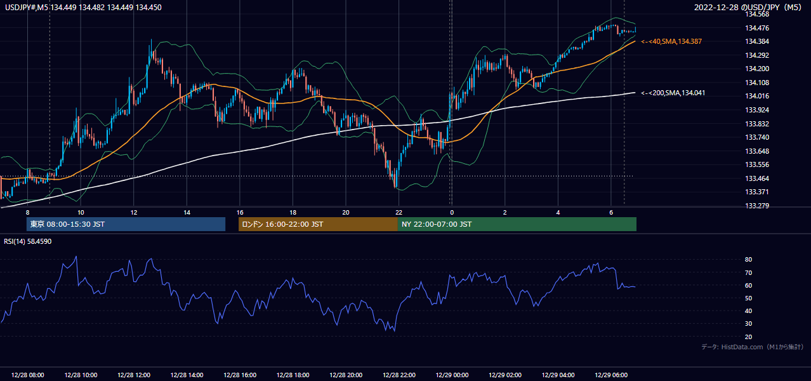Select the 東京 08:00-15:30 JST session bar
Image resolution: width=811 pixels, height=381 pixels.
pyautogui.click(x=126, y=224)
